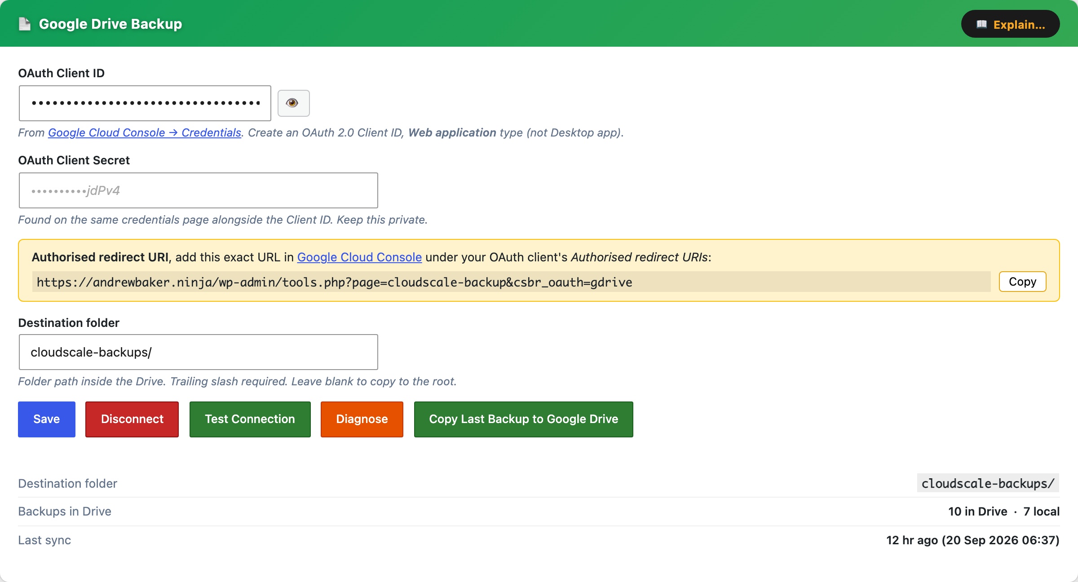Click the 'Trailing slash required' helper text
This screenshot has width=1078, height=582.
coord(229,381)
